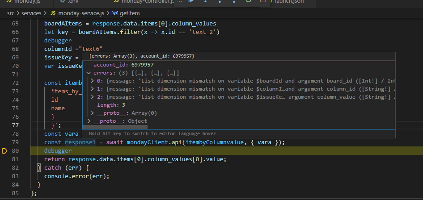Click const vara on line 78

[61, 134]
